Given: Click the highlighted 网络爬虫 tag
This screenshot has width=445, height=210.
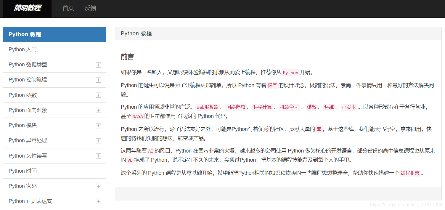Looking at the screenshot, I should (x=236, y=107).
